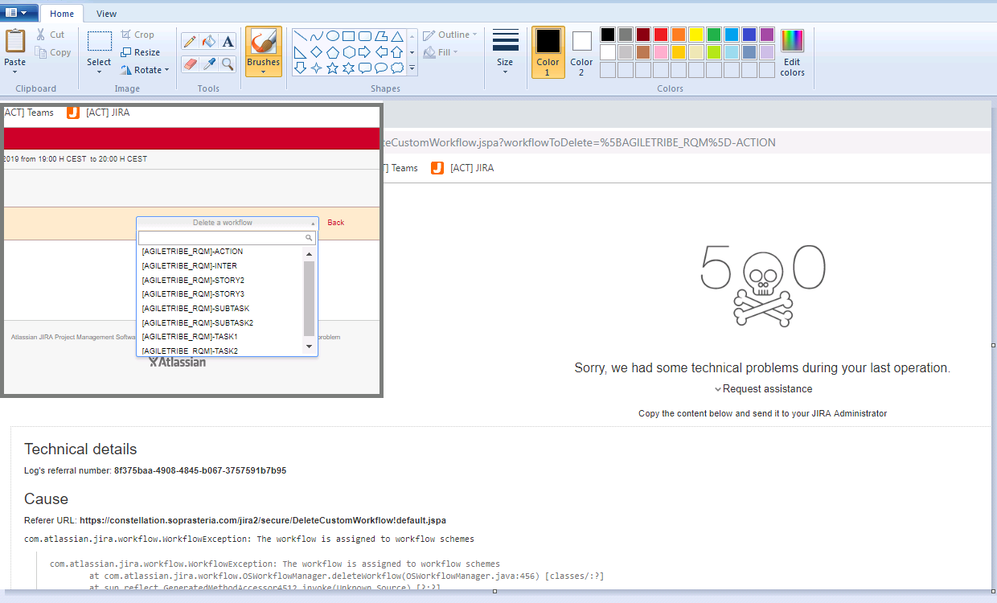Open the shape Outline dropdown
Image resolution: width=997 pixels, height=603 pixels.
[449, 35]
